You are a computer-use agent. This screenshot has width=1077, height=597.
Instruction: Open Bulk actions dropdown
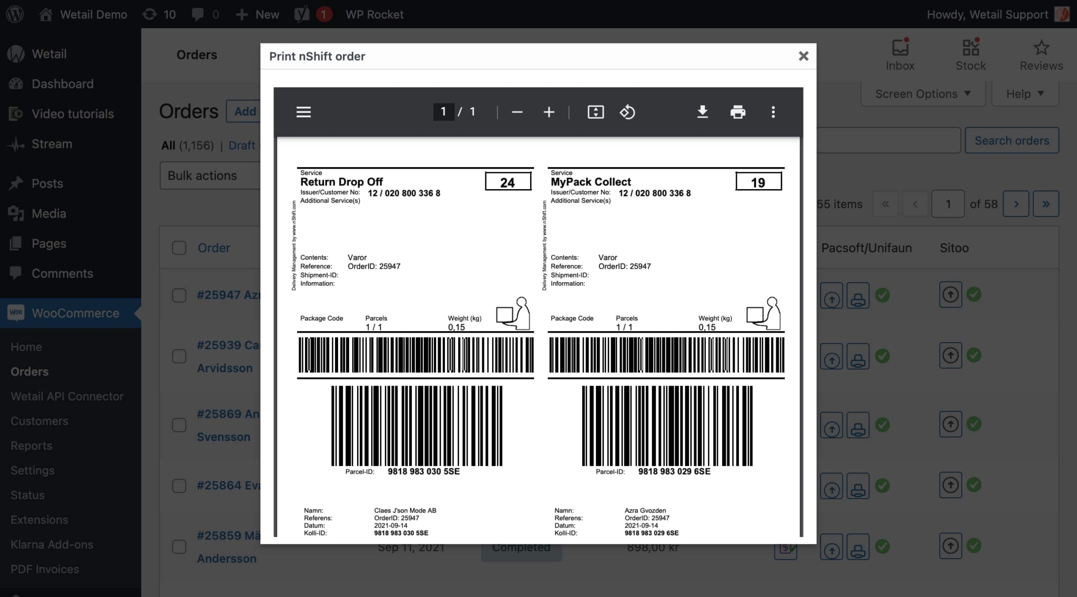(210, 176)
